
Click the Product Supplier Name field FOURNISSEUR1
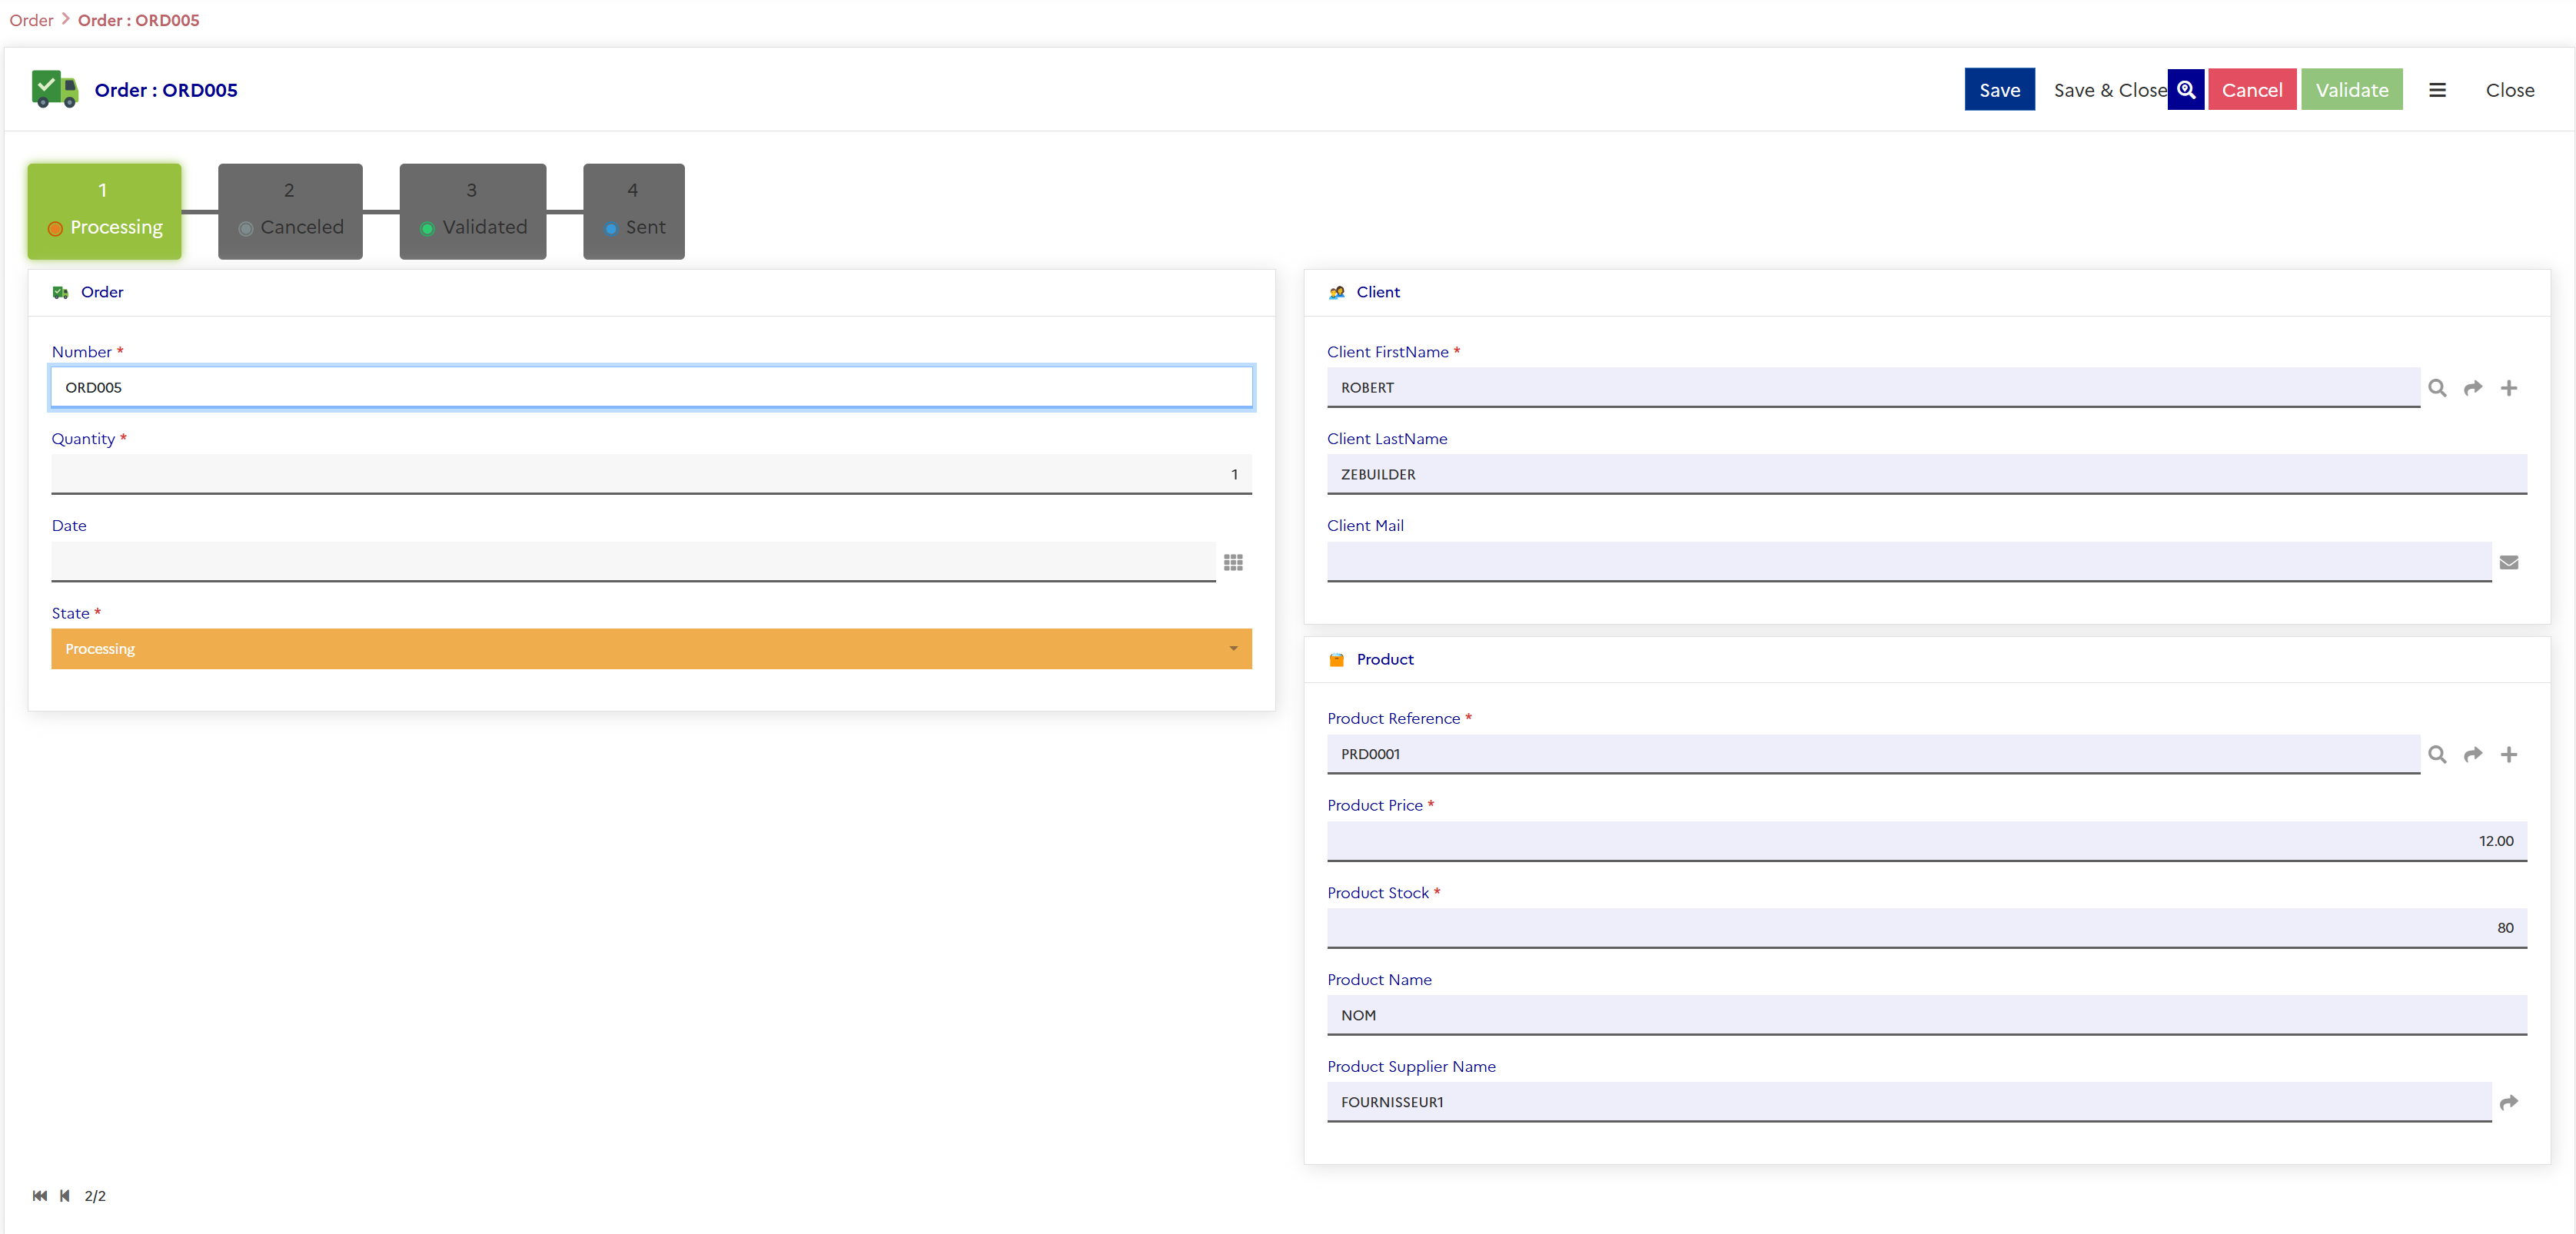click(x=1909, y=1102)
